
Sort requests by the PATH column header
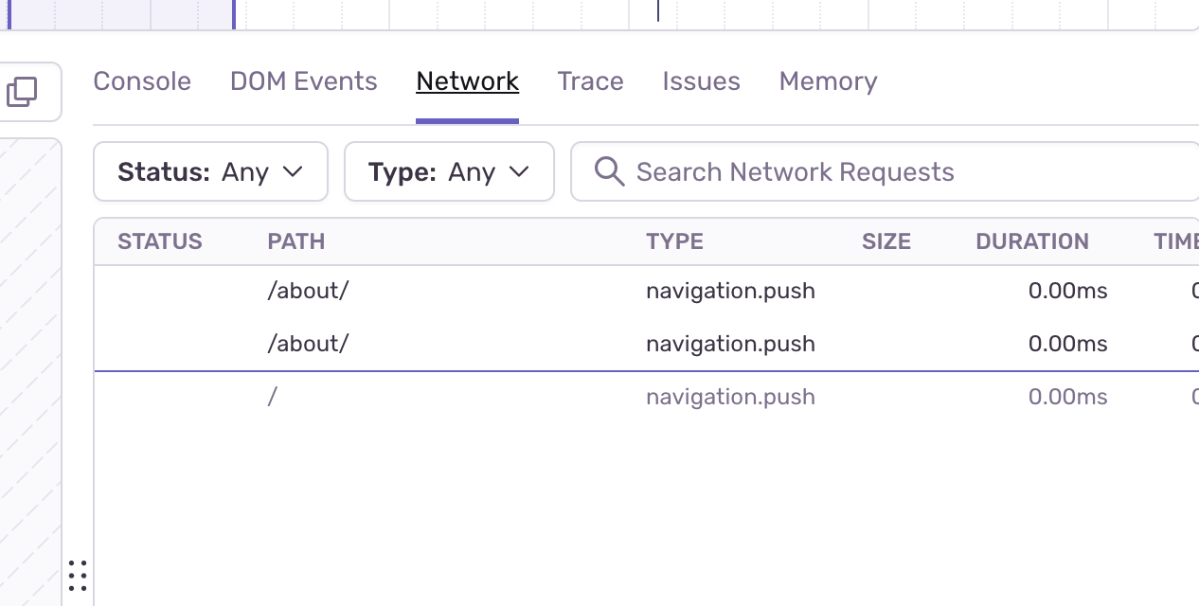295,241
